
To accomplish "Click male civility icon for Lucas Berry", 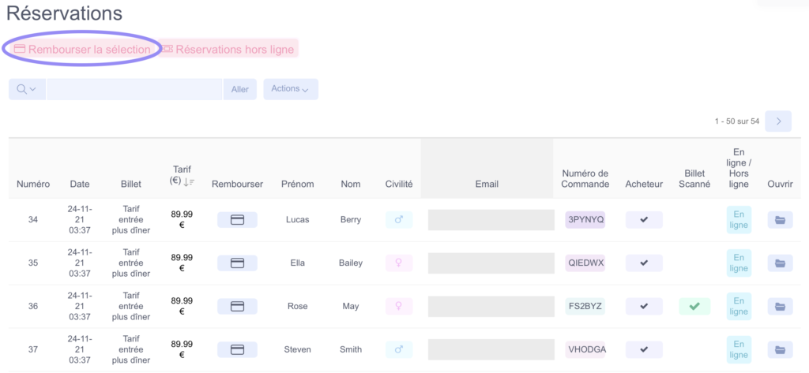I will [399, 220].
